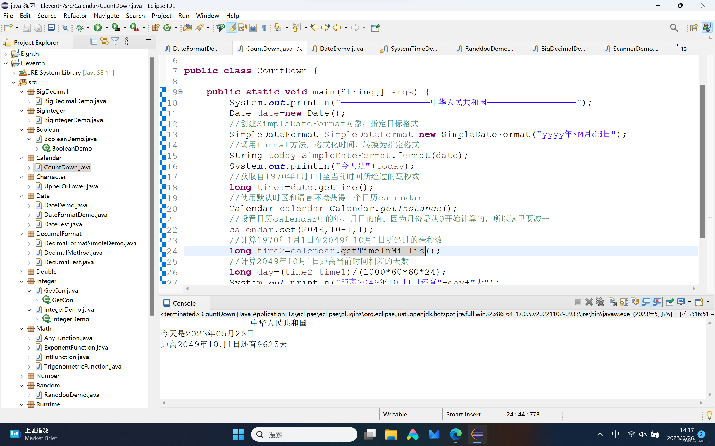Select DateTest.java in the tree
The image size is (715, 446).
tap(63, 224)
